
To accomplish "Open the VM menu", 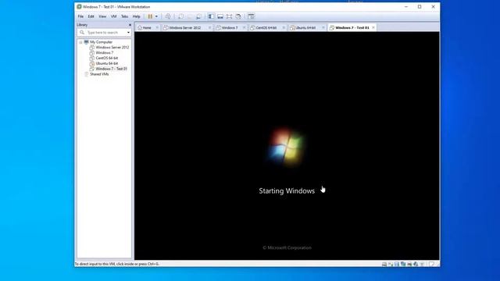I will pos(113,16).
